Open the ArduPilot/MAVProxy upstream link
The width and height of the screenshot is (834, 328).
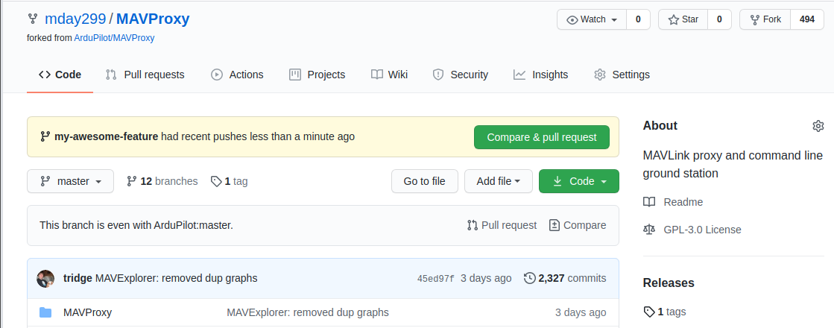[x=114, y=38]
